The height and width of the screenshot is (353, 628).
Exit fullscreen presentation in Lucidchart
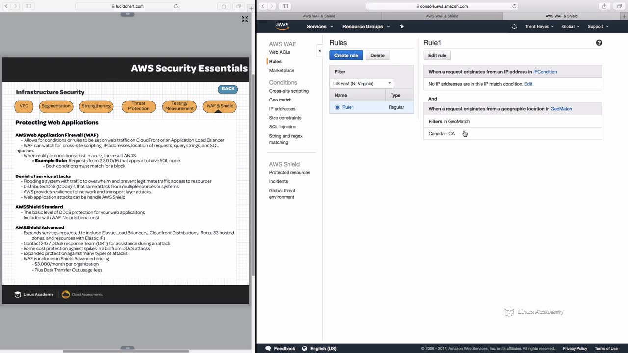coord(245,19)
